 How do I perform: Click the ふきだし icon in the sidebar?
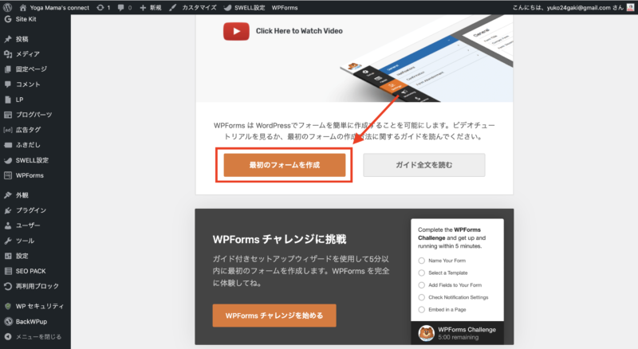pos(8,145)
